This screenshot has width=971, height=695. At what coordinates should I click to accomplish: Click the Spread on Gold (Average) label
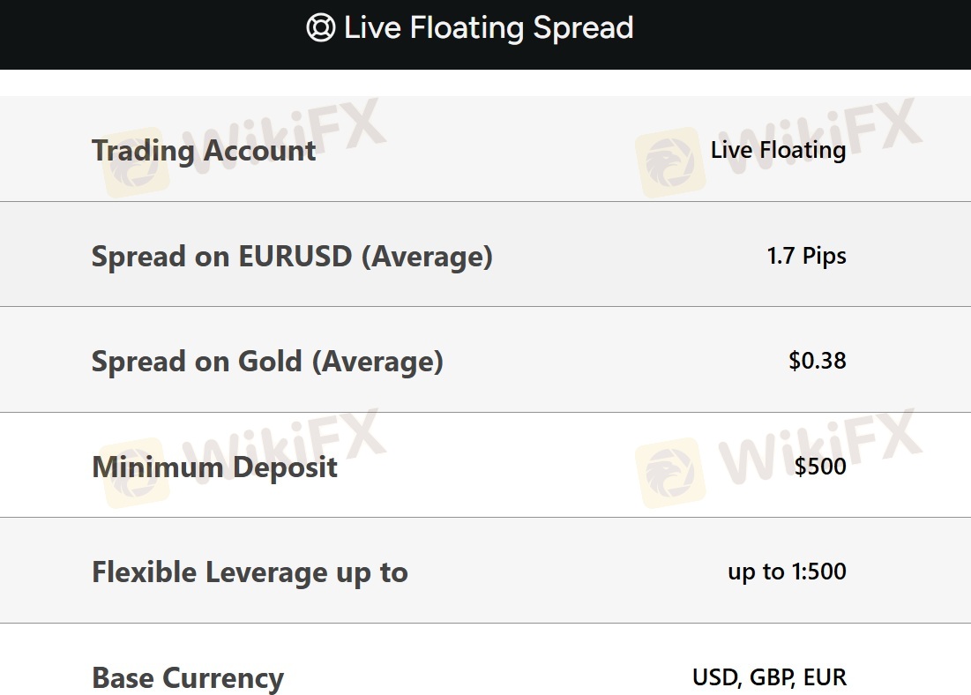click(267, 362)
